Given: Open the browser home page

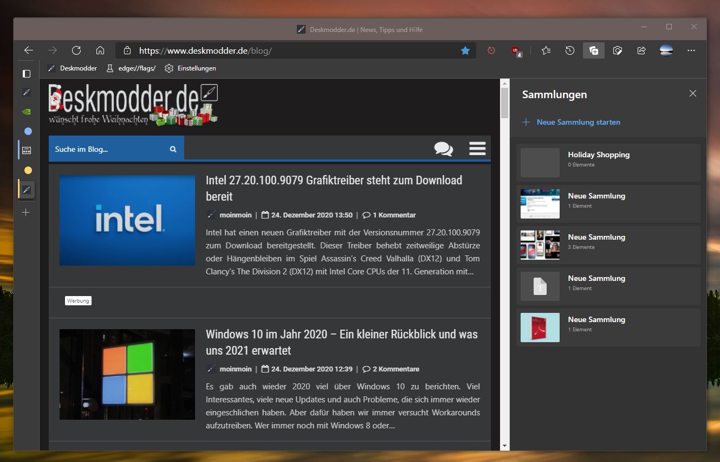Looking at the screenshot, I should point(100,50).
